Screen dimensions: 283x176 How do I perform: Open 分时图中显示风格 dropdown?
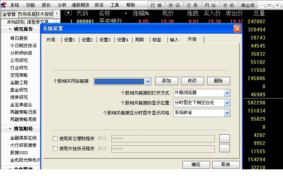227,113
